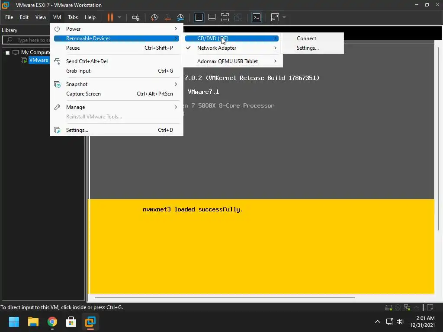Select the CD/DVD (IDE) submenu entry
This screenshot has height=332, width=443.
tap(232, 38)
